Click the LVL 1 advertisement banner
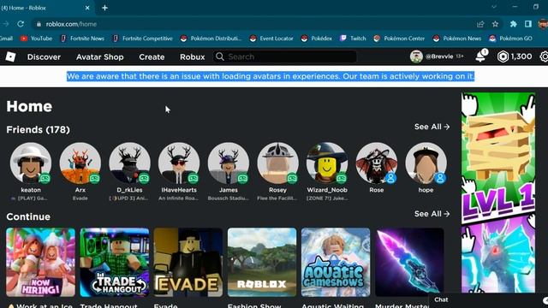The height and width of the screenshot is (308, 548). click(x=498, y=192)
